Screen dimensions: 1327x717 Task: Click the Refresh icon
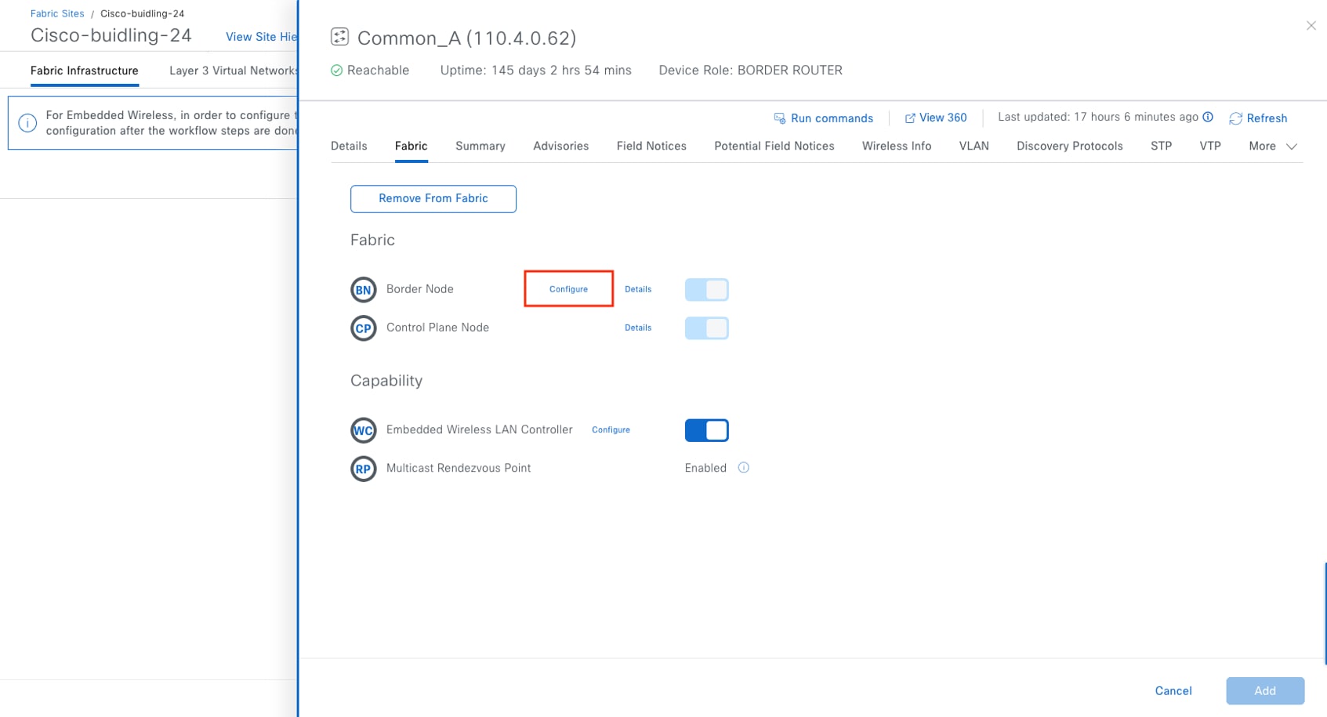pos(1237,118)
